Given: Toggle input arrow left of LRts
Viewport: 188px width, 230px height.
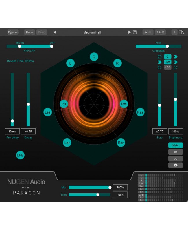Looking at the screenshot, I should [160, 62].
